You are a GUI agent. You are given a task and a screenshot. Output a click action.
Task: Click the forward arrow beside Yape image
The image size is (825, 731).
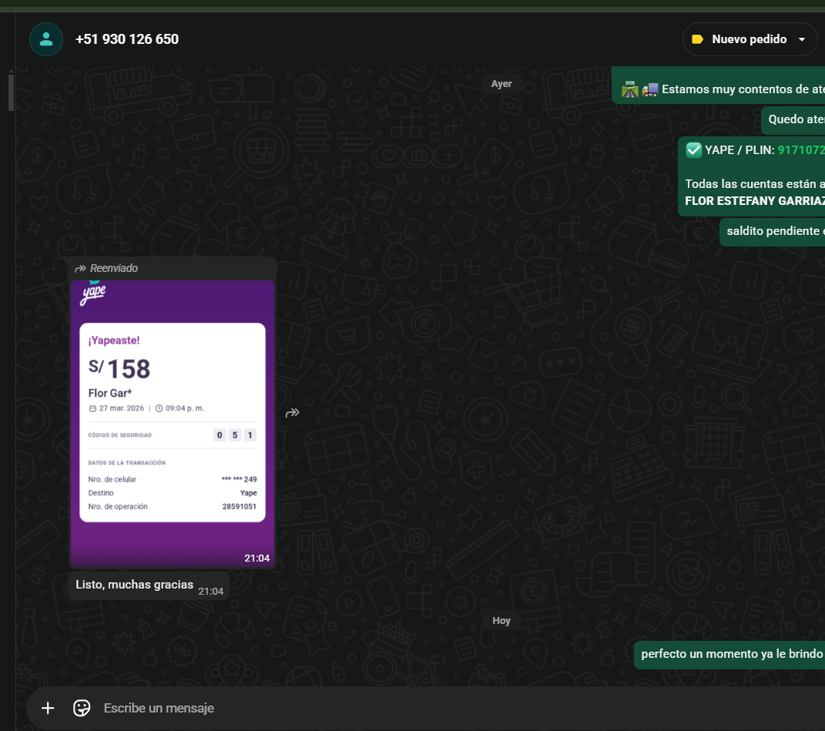293,413
